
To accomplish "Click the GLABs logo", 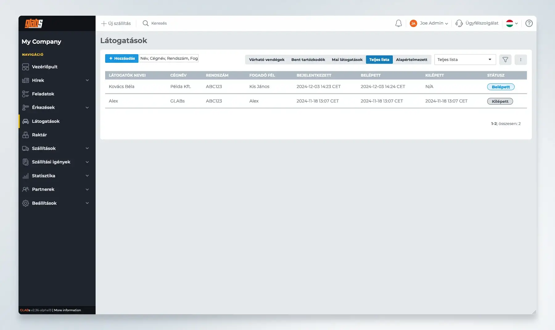I will click(x=34, y=23).
